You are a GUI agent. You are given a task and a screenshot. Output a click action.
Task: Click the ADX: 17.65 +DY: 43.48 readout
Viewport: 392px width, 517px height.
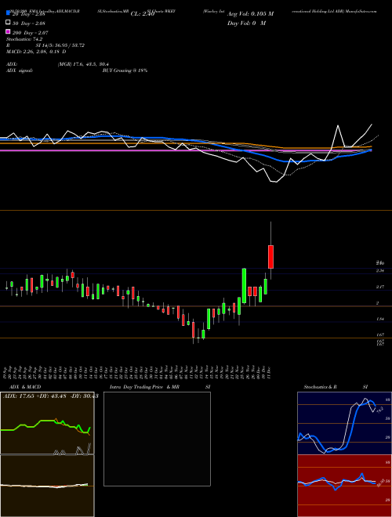tap(50, 396)
